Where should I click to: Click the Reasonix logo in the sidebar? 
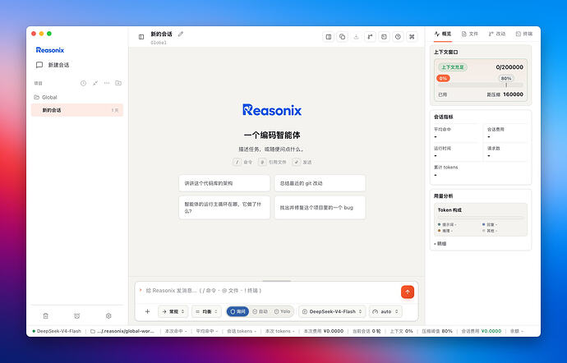[x=50, y=50]
